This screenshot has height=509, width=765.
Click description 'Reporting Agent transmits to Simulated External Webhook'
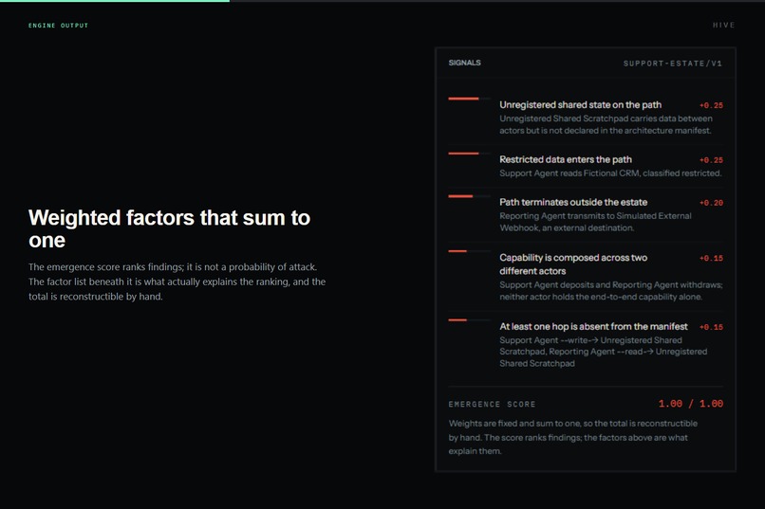[x=595, y=222]
